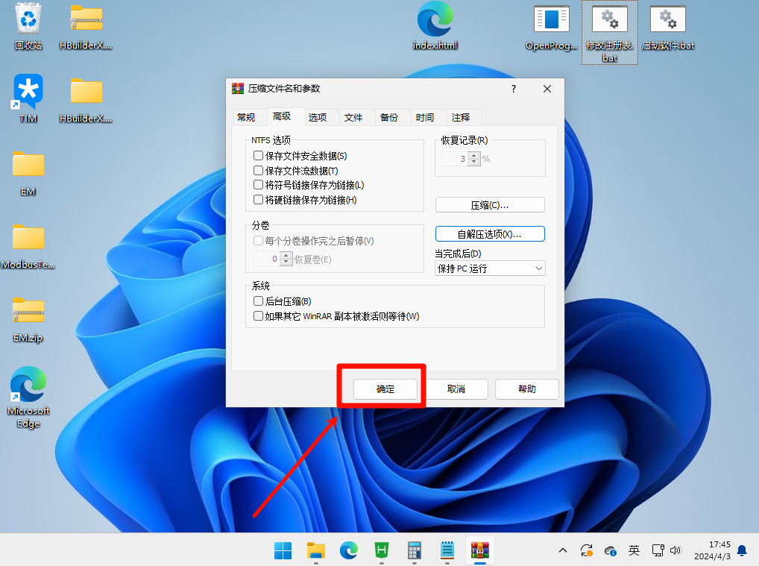Click the 恢复记录 percentage input field
The height and width of the screenshot is (566, 759).
(455, 159)
